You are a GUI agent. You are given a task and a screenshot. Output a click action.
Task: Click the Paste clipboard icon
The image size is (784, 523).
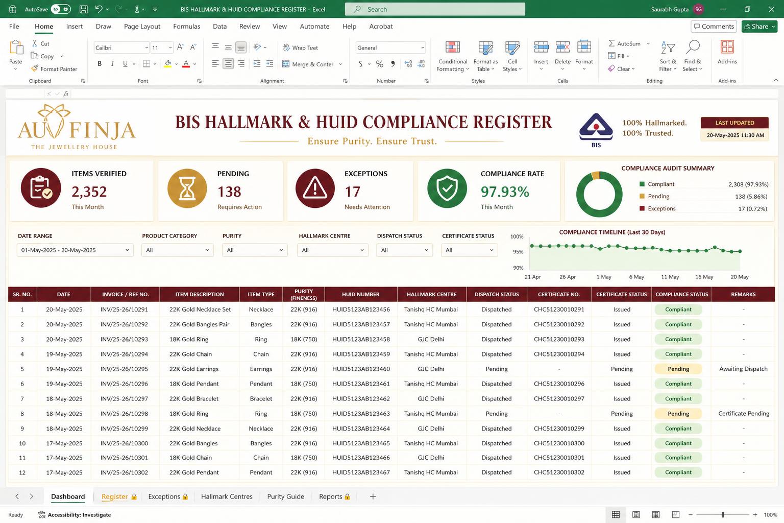pyautogui.click(x=16, y=48)
